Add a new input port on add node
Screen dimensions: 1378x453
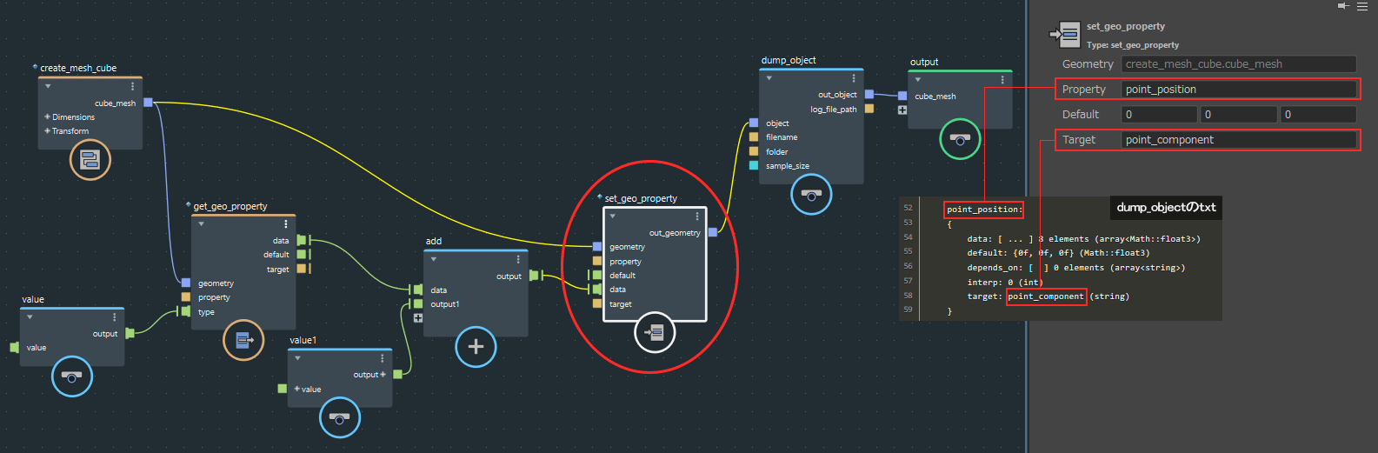(418, 318)
